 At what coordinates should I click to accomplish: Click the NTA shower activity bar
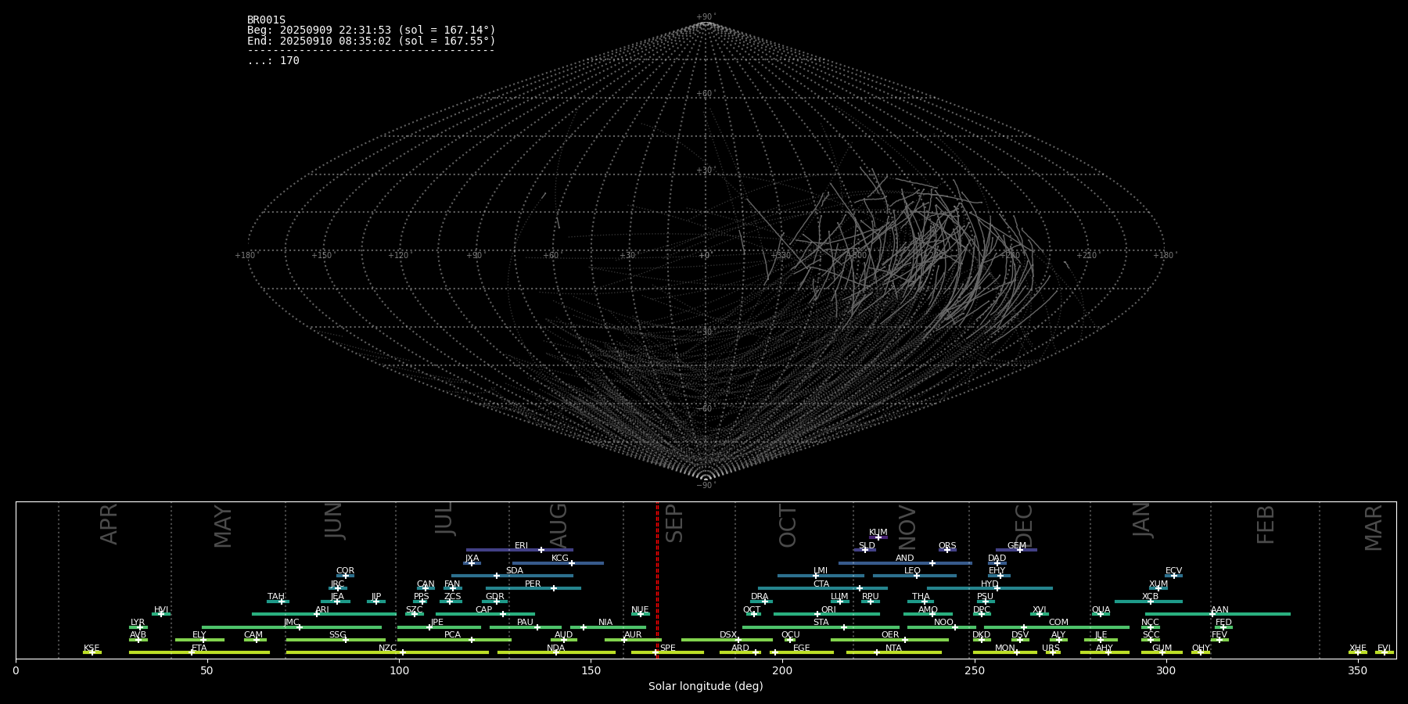[893, 652]
